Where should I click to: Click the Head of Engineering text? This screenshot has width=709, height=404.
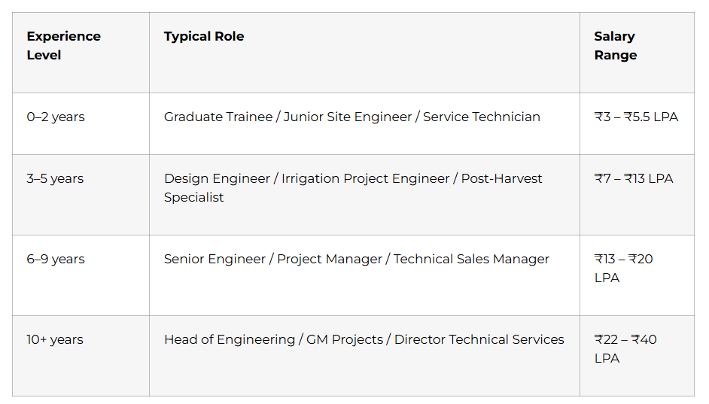pos(230,339)
